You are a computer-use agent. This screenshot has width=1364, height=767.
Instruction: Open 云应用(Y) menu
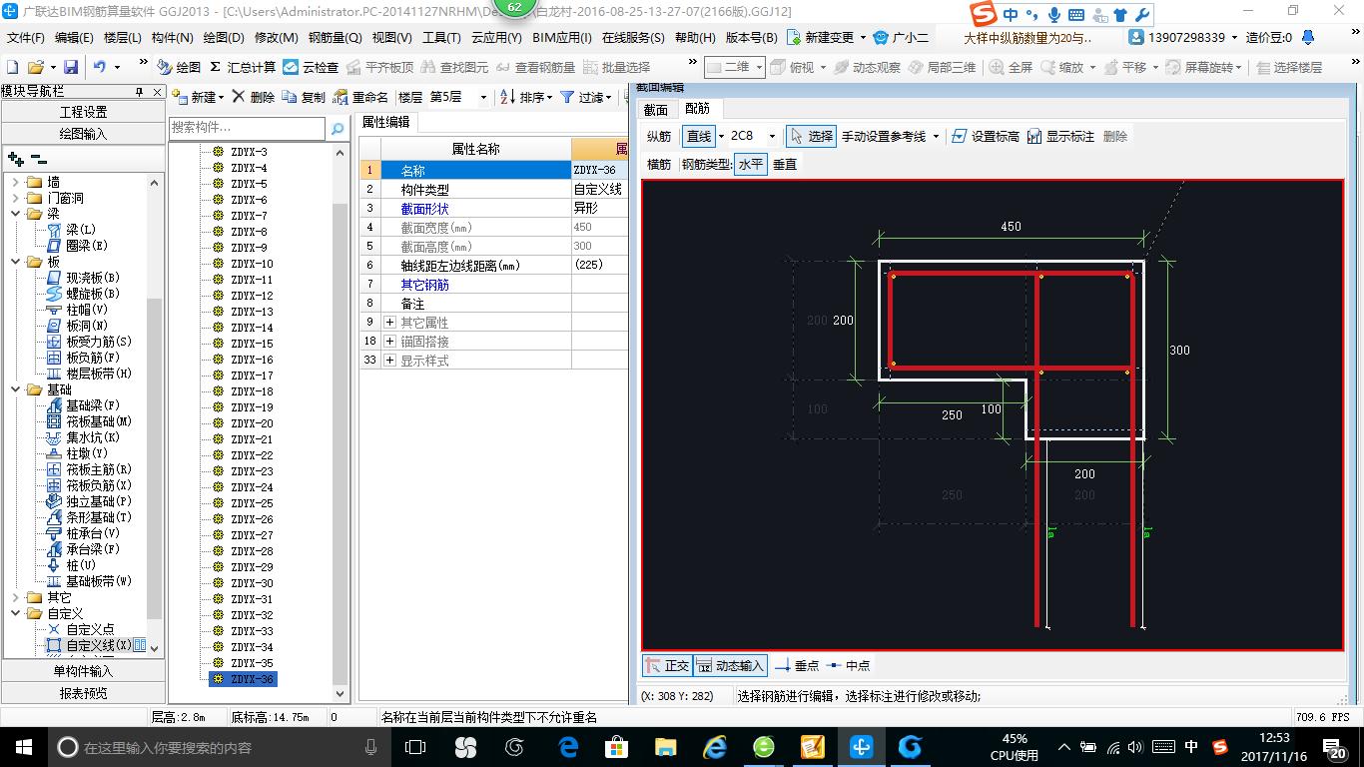496,38
